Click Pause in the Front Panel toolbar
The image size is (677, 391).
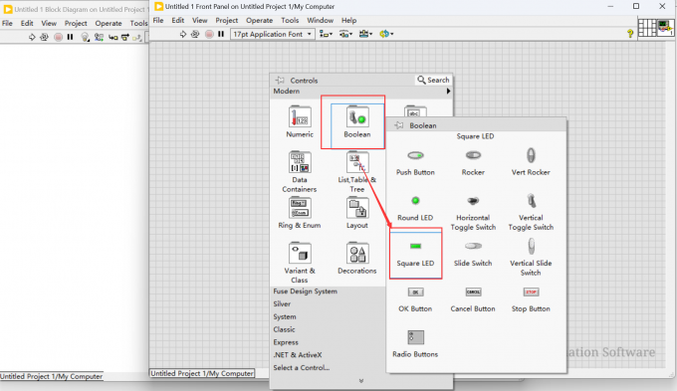coord(221,34)
